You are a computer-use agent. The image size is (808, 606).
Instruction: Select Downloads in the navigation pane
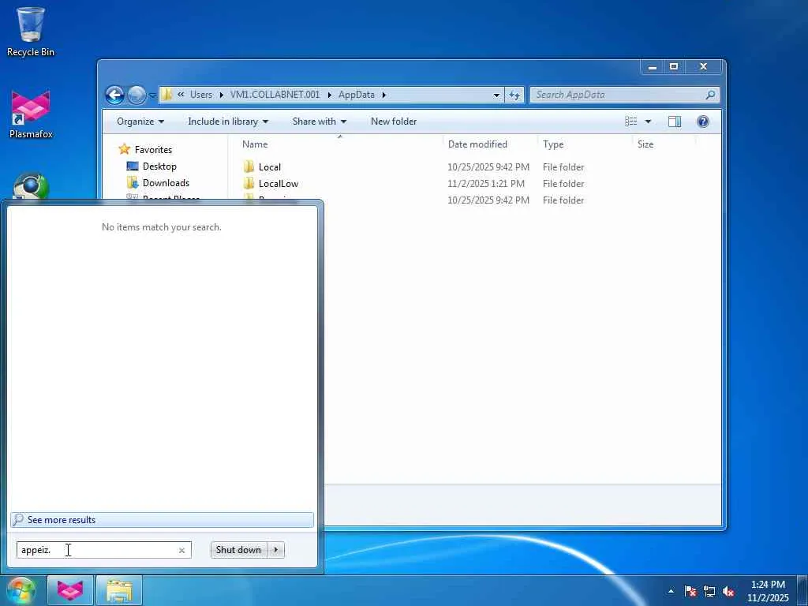(x=166, y=183)
